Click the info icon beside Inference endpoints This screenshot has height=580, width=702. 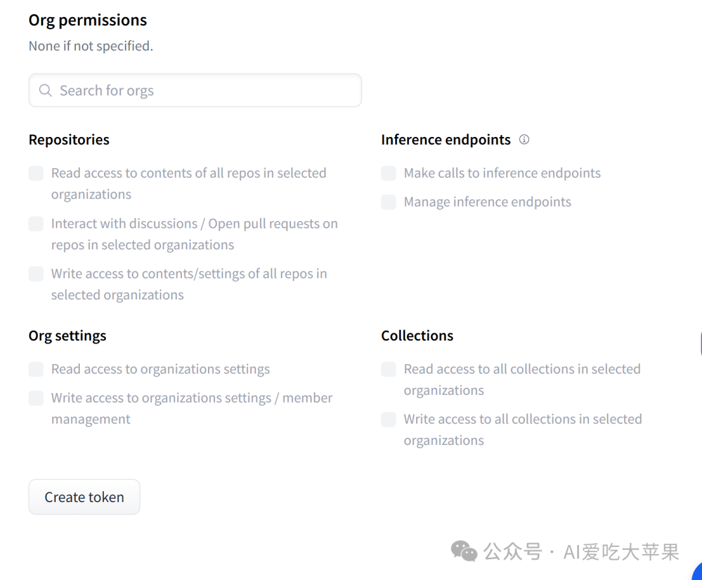(x=524, y=140)
